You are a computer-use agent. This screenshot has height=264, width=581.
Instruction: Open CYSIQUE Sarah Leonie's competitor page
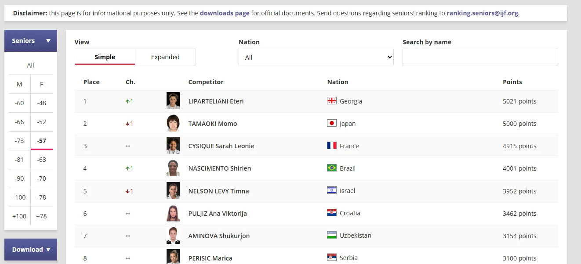(221, 146)
